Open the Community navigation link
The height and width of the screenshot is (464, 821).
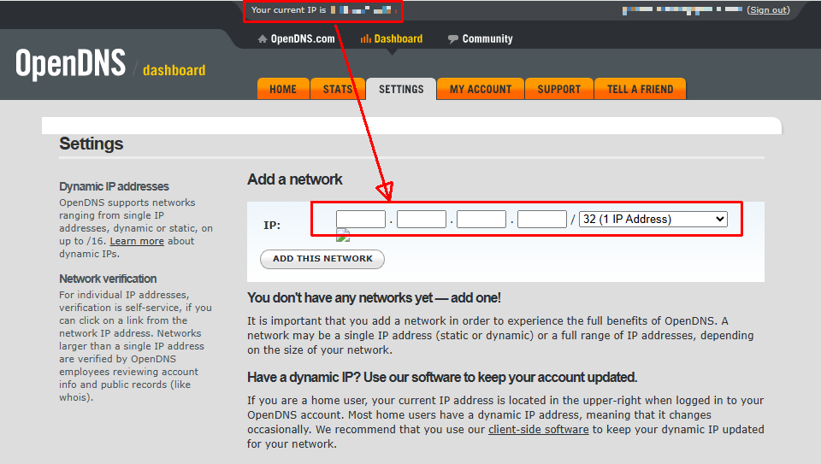[x=487, y=38]
